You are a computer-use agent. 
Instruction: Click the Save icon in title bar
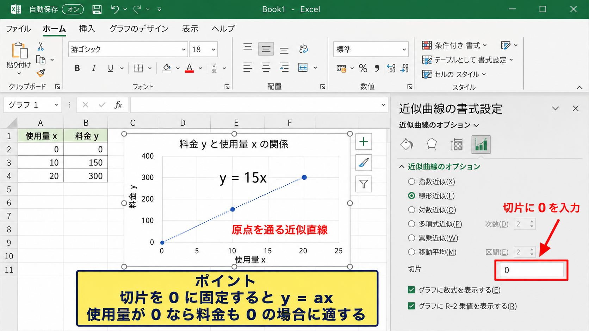tap(97, 9)
